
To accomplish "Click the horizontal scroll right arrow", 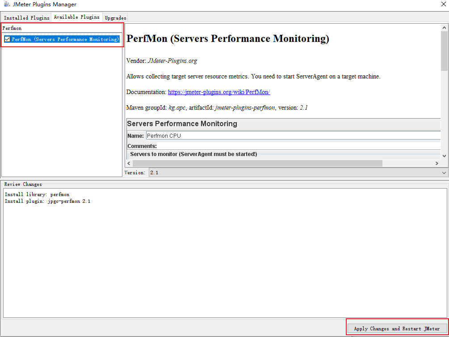I will click(436, 163).
